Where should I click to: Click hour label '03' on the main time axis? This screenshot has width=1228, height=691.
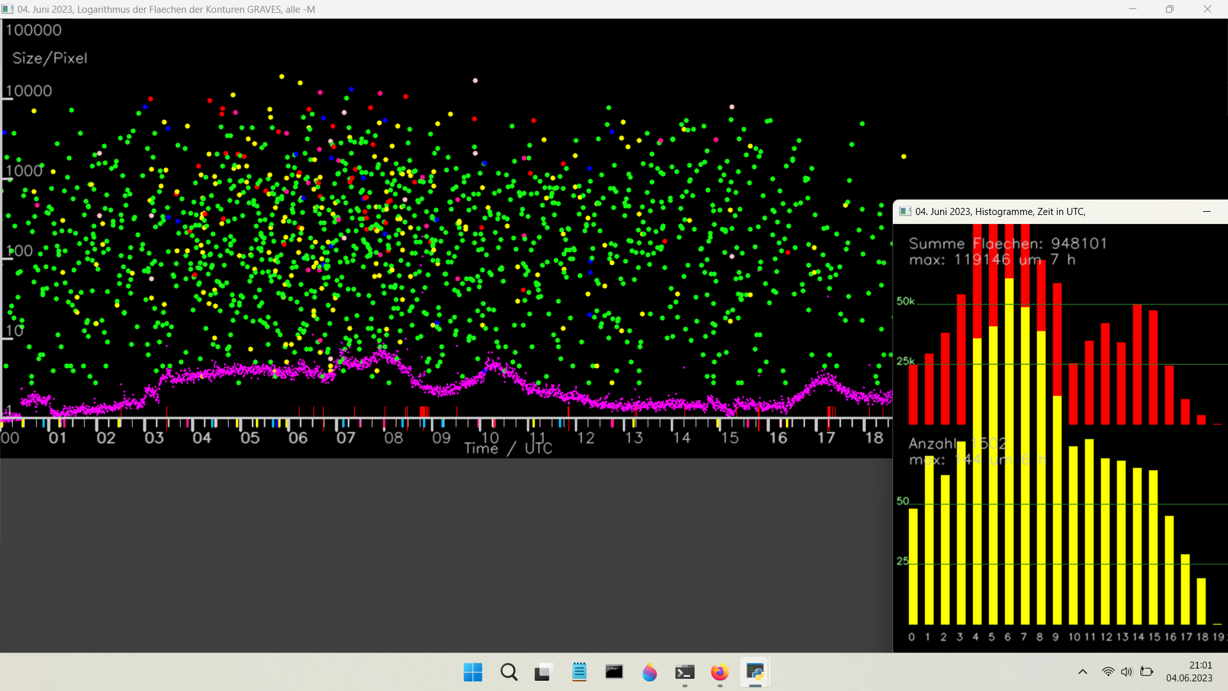pyautogui.click(x=154, y=438)
